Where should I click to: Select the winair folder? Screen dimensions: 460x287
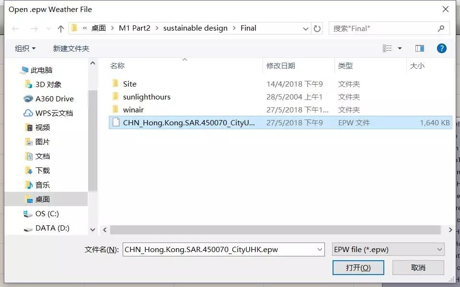(133, 110)
